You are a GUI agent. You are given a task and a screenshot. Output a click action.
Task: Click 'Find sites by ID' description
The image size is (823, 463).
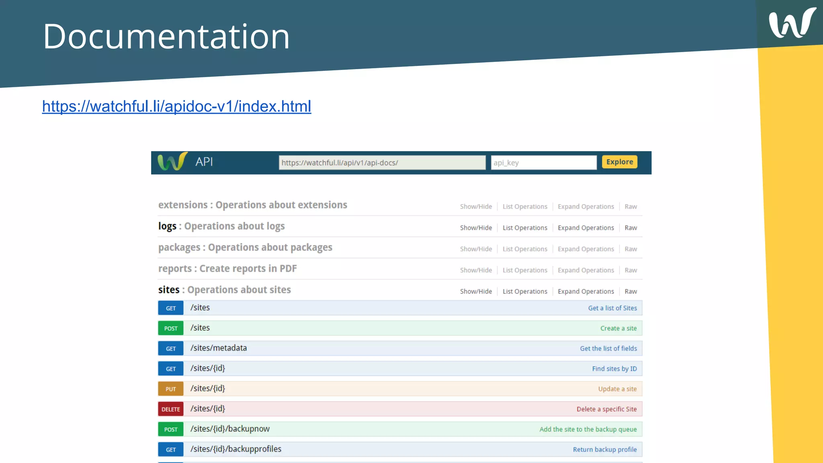(x=614, y=369)
